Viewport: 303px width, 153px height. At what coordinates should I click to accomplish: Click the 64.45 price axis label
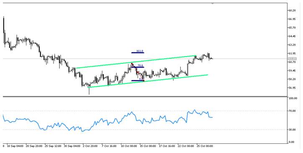point(292,36)
